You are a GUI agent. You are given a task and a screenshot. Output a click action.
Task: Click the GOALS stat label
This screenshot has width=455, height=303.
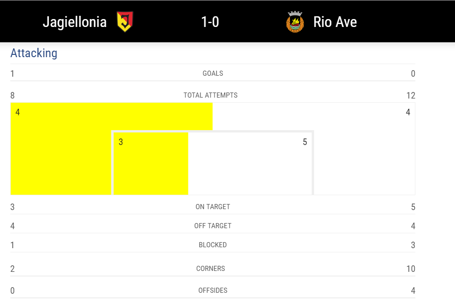point(213,73)
